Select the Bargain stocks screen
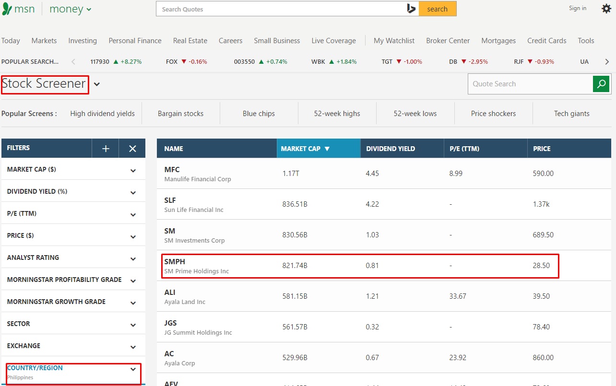616x386 pixels. pyautogui.click(x=181, y=114)
